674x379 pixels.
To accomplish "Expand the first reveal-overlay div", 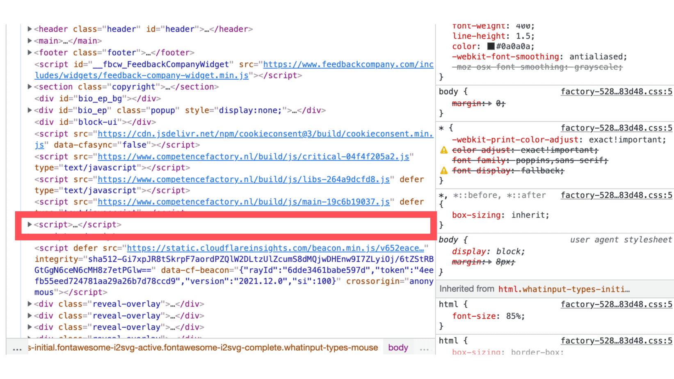I will pos(30,304).
